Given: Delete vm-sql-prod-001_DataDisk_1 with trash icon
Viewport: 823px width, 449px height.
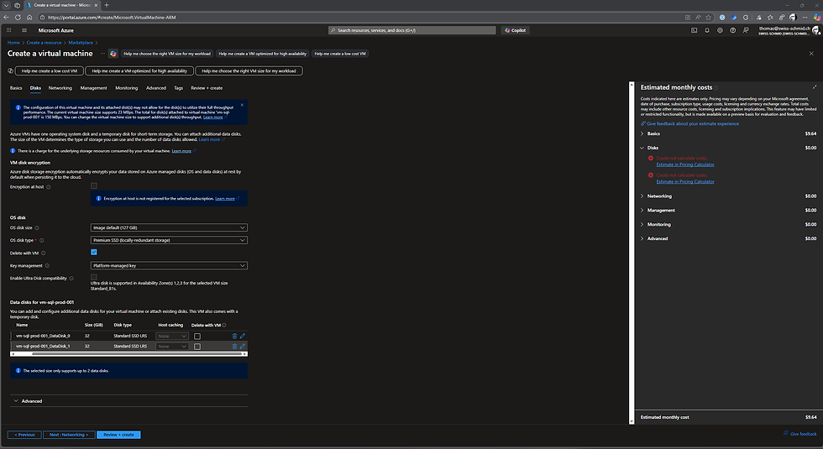Looking at the screenshot, I should (234, 346).
